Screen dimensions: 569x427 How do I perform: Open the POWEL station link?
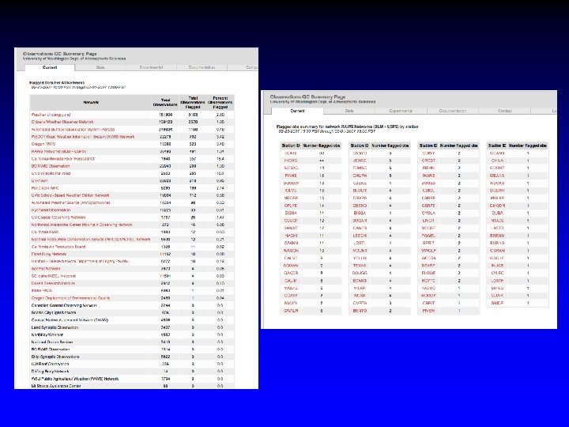tap(428, 236)
